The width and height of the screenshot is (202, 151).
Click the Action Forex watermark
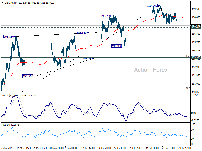pos(150,70)
